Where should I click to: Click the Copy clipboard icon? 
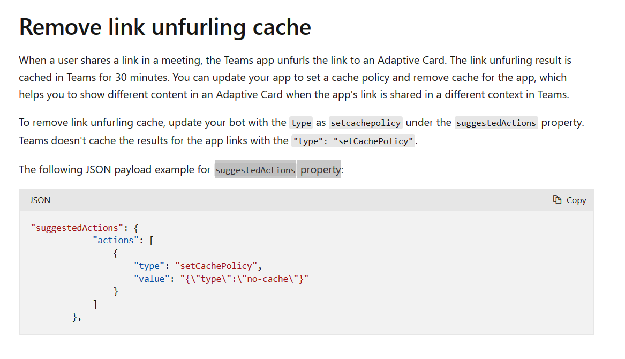556,199
